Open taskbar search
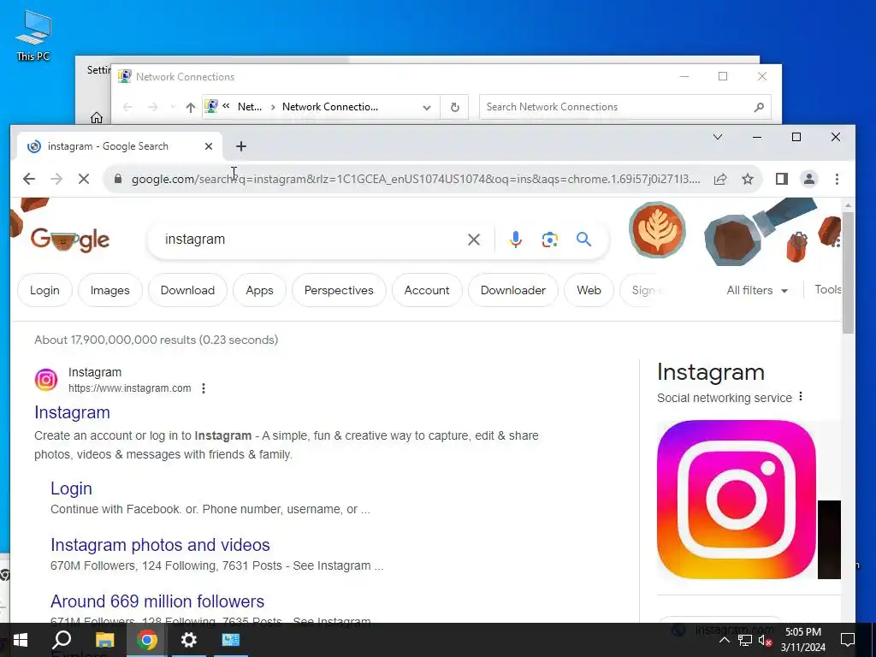Viewport: 876px width, 657px height. [x=62, y=640]
